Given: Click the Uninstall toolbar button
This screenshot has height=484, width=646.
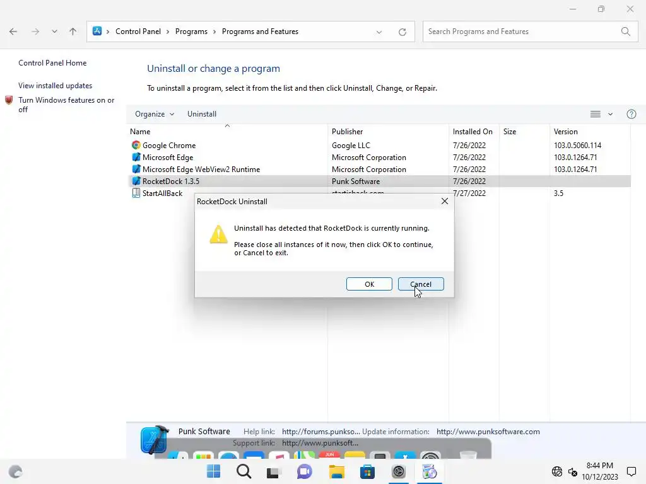Looking at the screenshot, I should click(x=202, y=114).
